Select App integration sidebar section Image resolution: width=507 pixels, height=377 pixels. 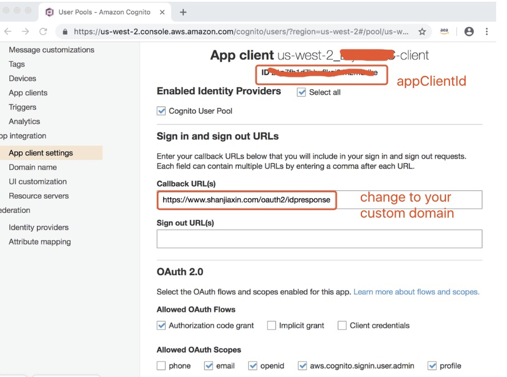23,136
